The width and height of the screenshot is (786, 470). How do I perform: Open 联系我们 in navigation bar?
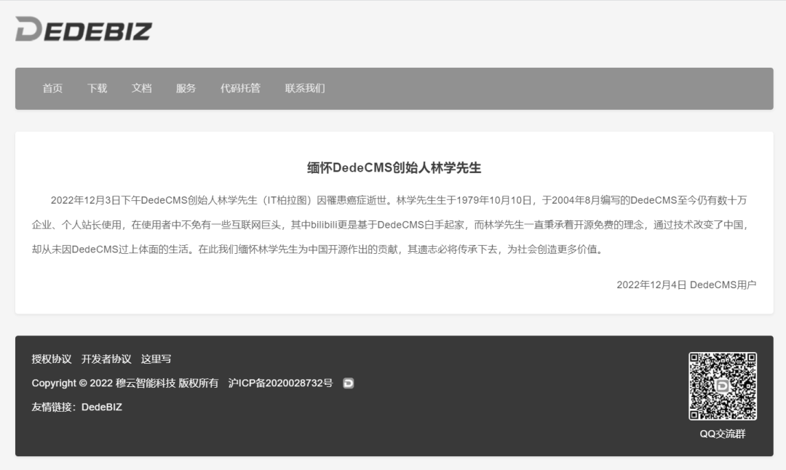coord(305,88)
